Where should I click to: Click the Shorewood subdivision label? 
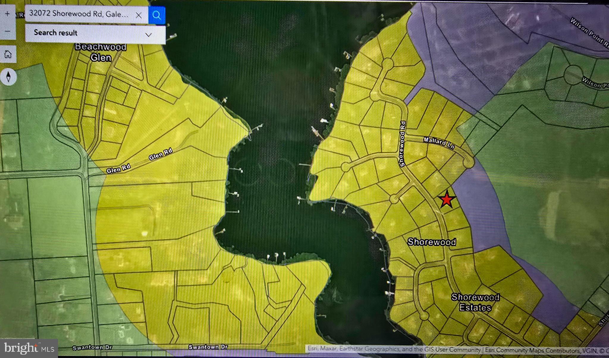[431, 242]
